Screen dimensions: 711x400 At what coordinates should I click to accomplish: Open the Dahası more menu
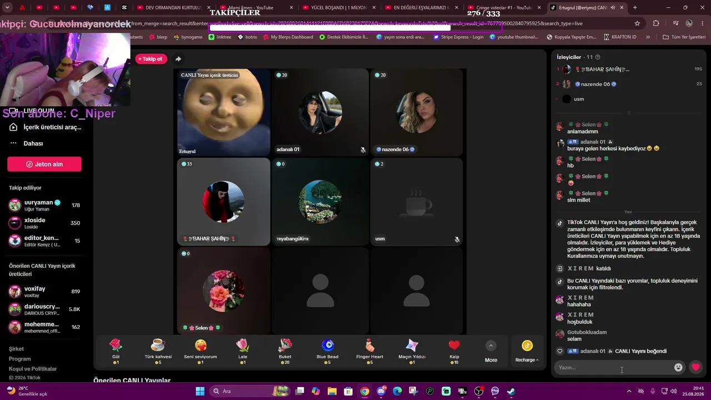(27, 143)
